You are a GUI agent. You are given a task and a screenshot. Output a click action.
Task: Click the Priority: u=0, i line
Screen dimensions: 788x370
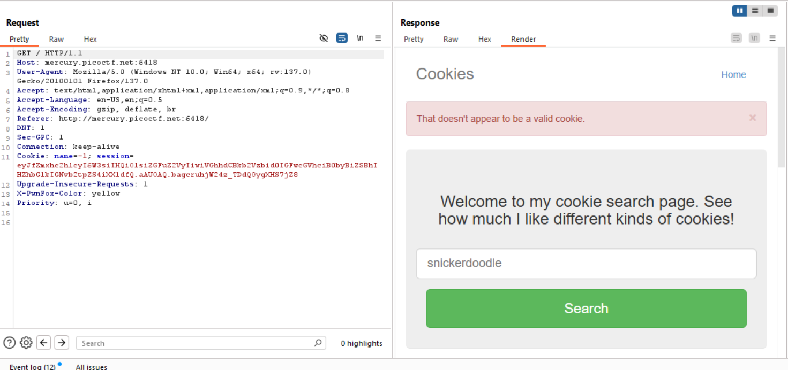pyautogui.click(x=54, y=203)
